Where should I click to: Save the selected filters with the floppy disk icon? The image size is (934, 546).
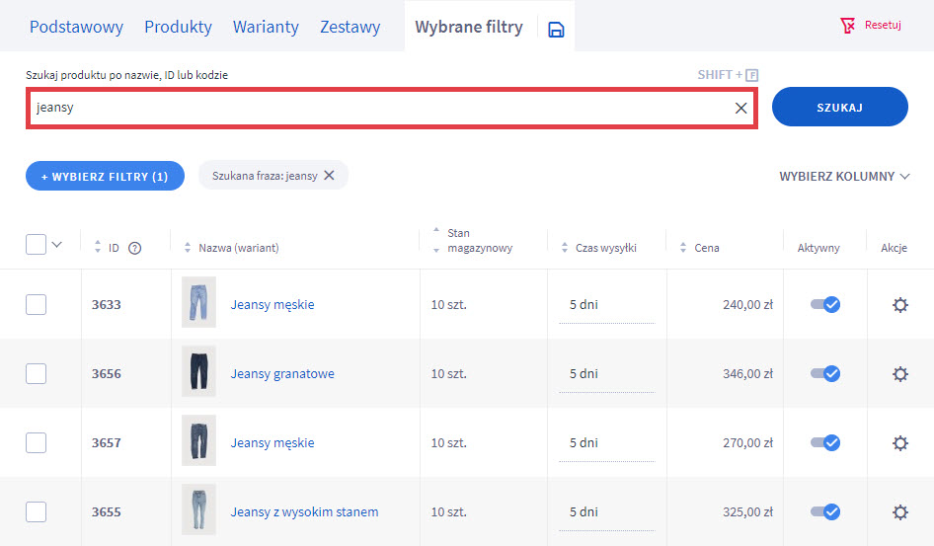(556, 30)
